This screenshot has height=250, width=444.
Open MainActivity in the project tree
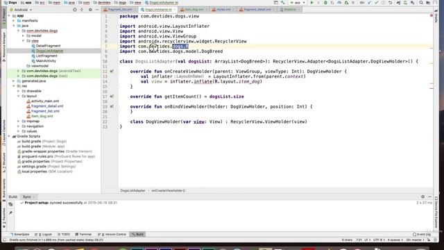pyautogui.click(x=46, y=61)
